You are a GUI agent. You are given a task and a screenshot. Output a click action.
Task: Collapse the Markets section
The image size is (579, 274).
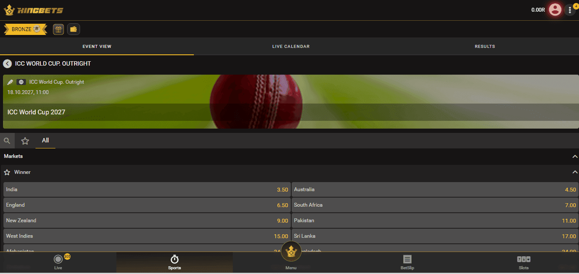pyautogui.click(x=575, y=156)
